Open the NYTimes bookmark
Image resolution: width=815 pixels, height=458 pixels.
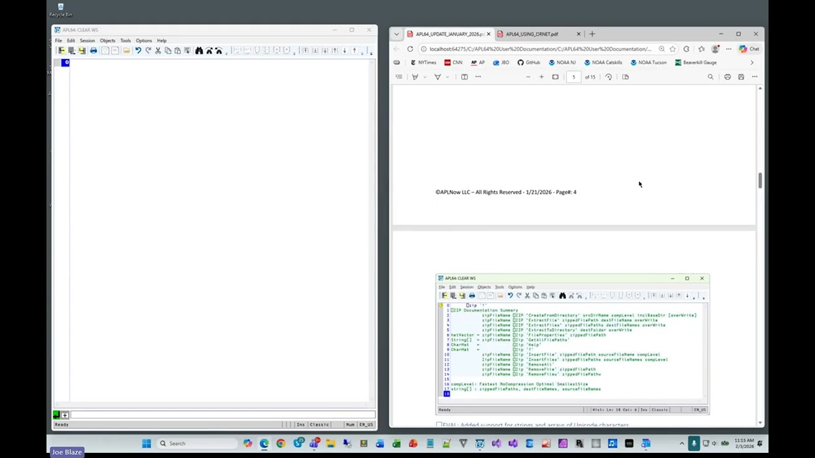[423, 62]
